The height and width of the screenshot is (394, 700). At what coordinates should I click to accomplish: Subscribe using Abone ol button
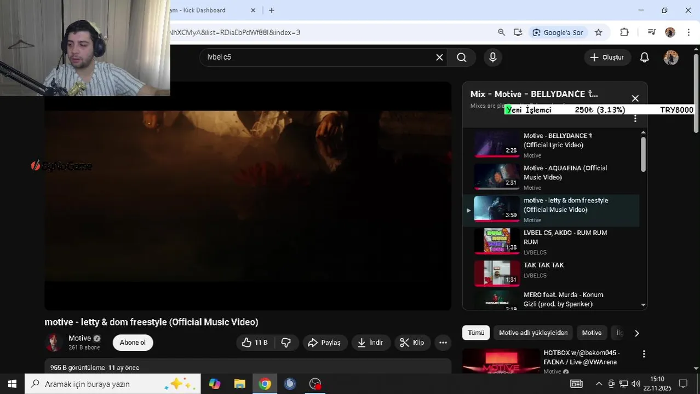(x=133, y=343)
